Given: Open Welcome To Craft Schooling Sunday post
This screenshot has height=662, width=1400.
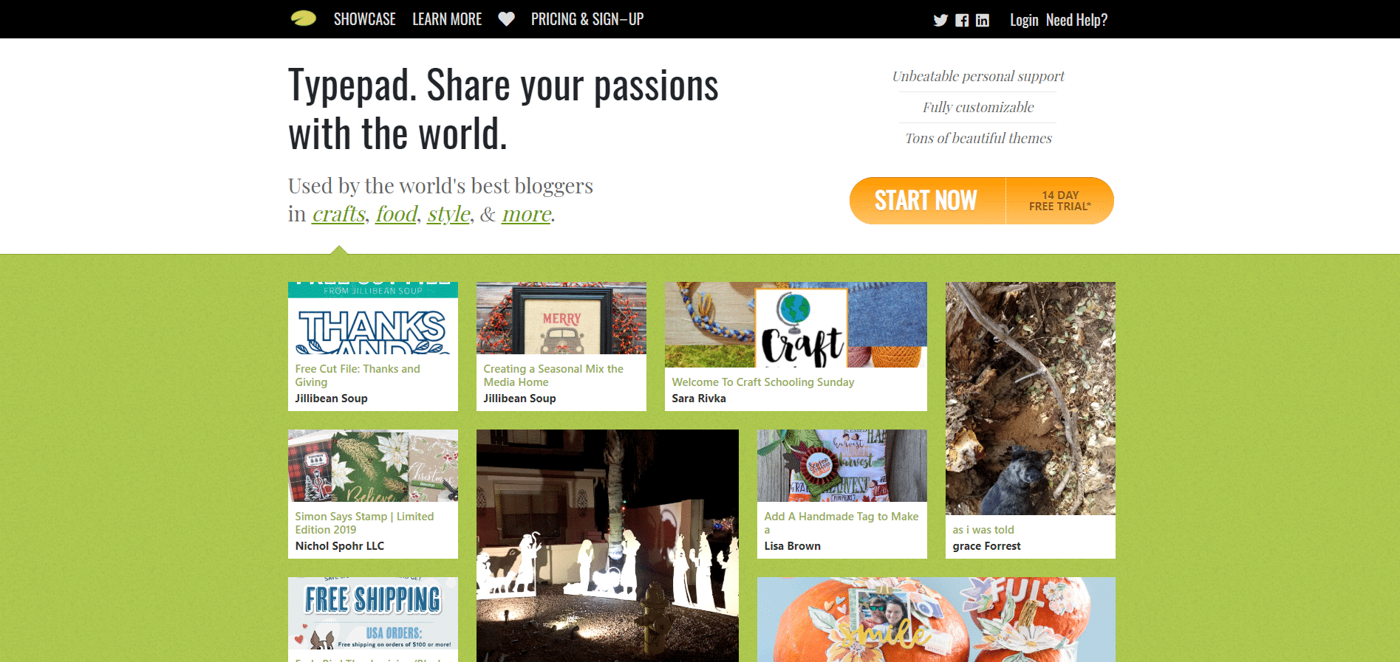Looking at the screenshot, I should pos(763,382).
